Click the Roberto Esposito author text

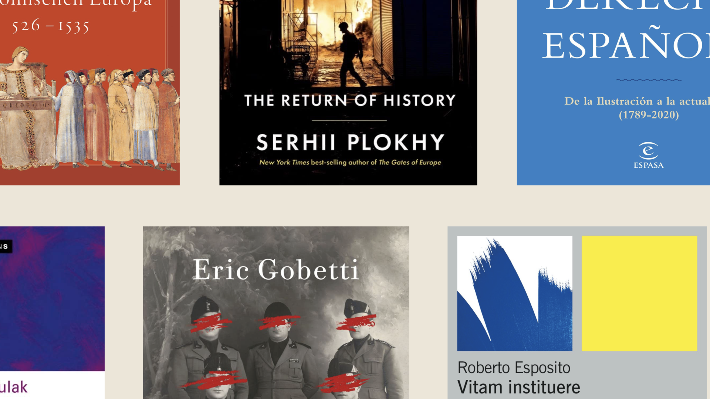point(514,368)
